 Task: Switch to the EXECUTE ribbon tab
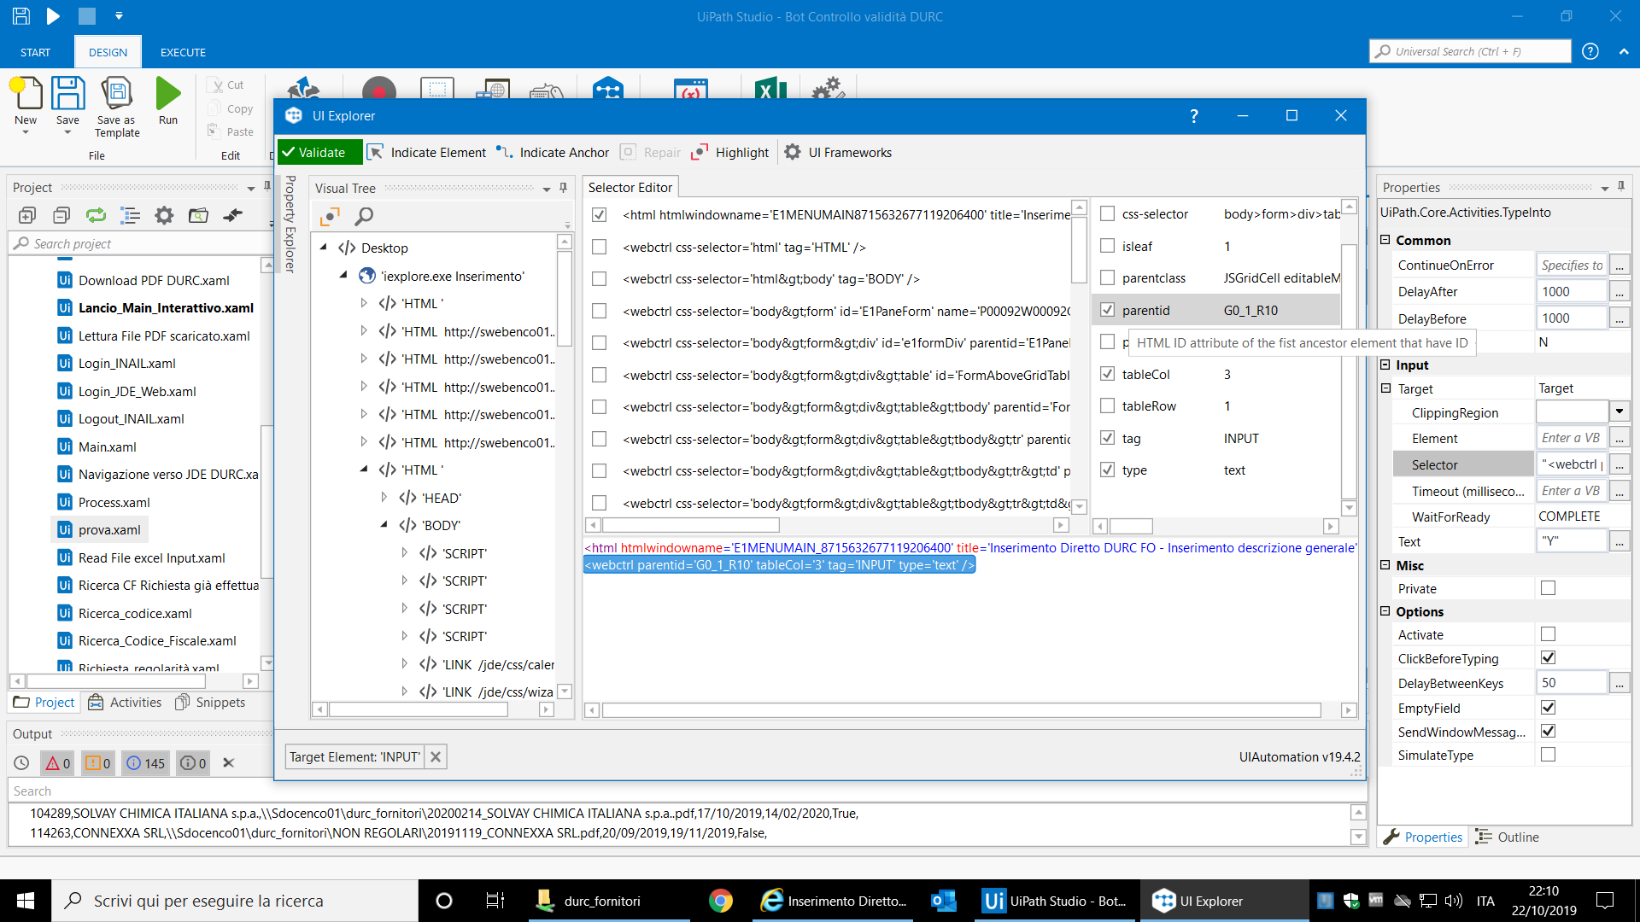tap(183, 52)
